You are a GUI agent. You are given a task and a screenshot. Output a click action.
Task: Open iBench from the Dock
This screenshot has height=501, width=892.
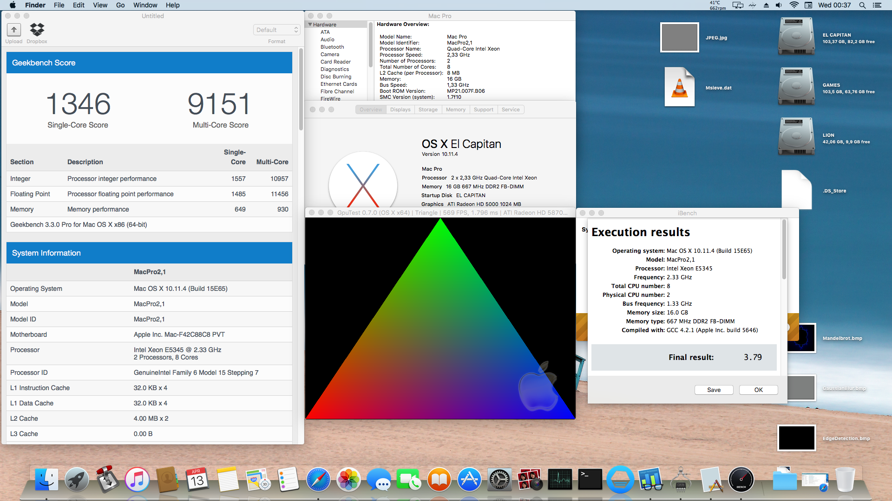coord(741,479)
